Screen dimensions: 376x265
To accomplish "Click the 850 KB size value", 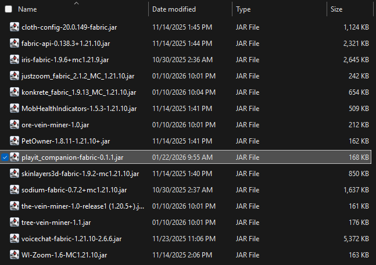I will [x=359, y=174].
